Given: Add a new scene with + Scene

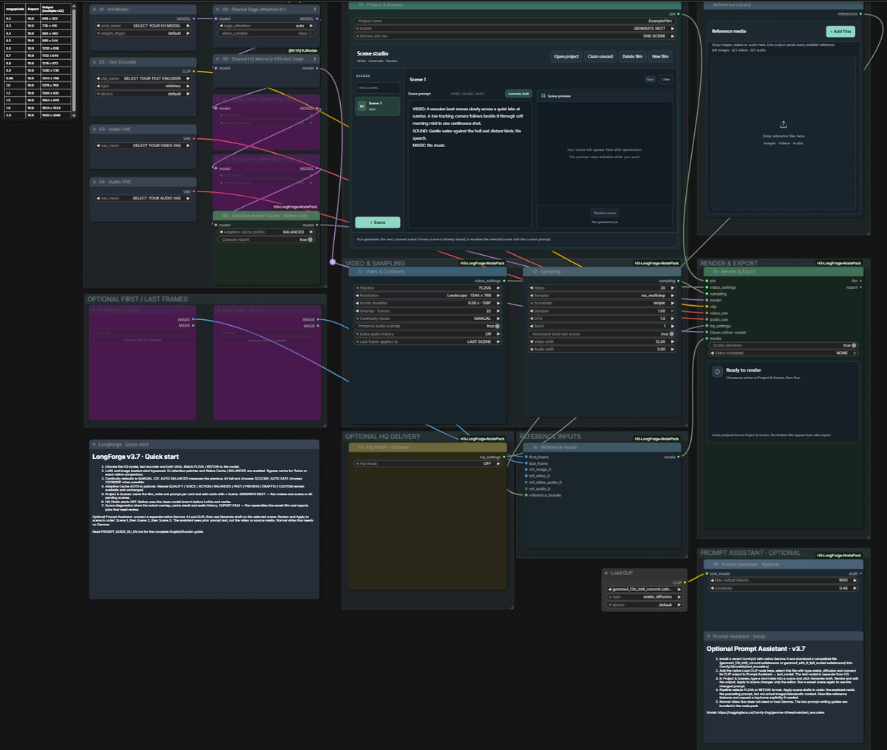Looking at the screenshot, I should [378, 222].
